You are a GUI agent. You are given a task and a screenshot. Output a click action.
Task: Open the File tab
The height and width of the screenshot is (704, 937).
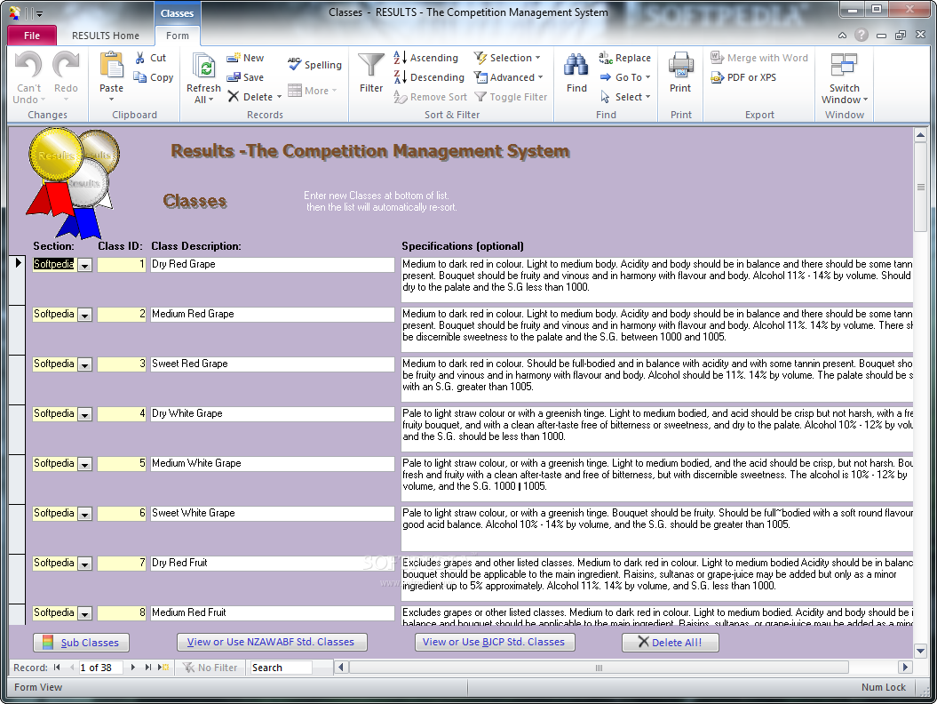coord(32,36)
